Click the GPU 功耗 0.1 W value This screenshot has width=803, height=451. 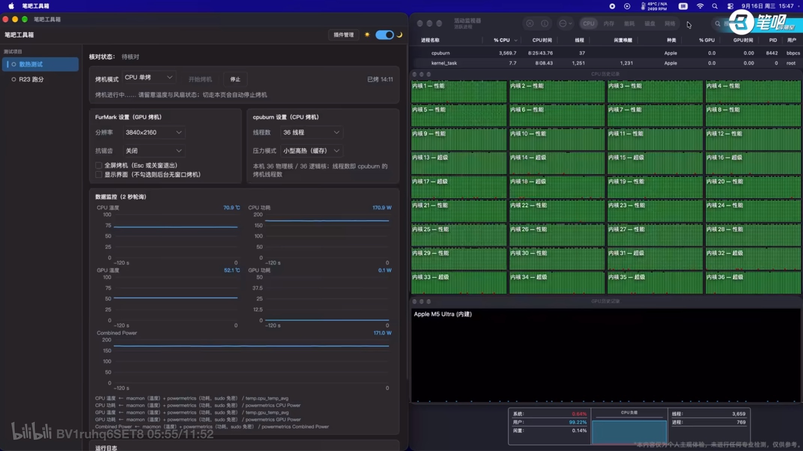click(x=385, y=270)
